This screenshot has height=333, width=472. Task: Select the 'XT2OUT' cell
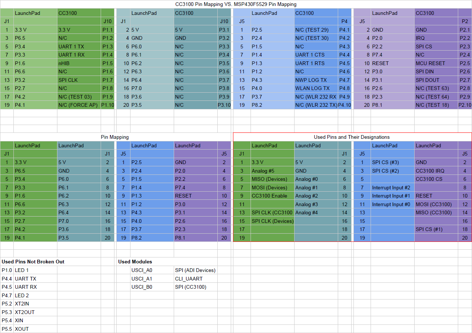(x=35, y=312)
